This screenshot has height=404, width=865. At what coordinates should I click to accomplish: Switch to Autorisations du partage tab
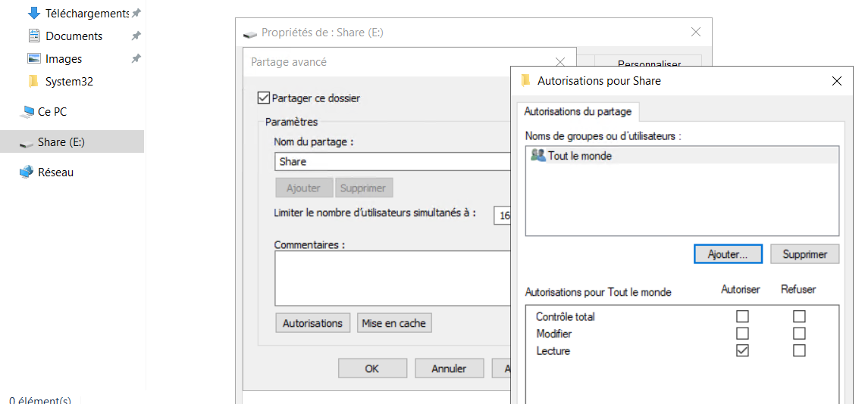(x=578, y=111)
